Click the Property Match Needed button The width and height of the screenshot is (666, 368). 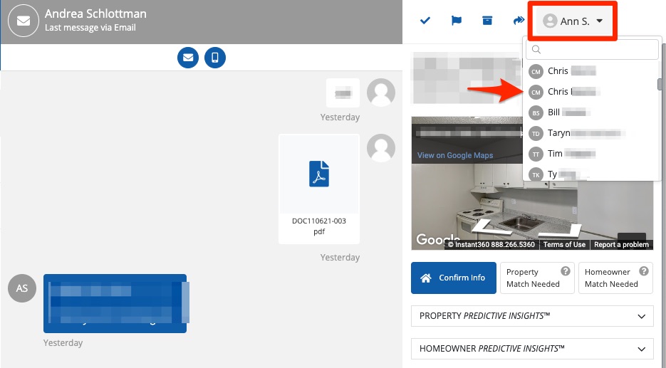[538, 278]
